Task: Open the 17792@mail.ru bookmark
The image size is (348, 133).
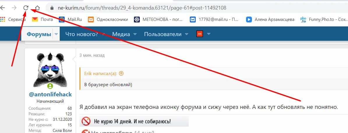Action: pos(214,19)
